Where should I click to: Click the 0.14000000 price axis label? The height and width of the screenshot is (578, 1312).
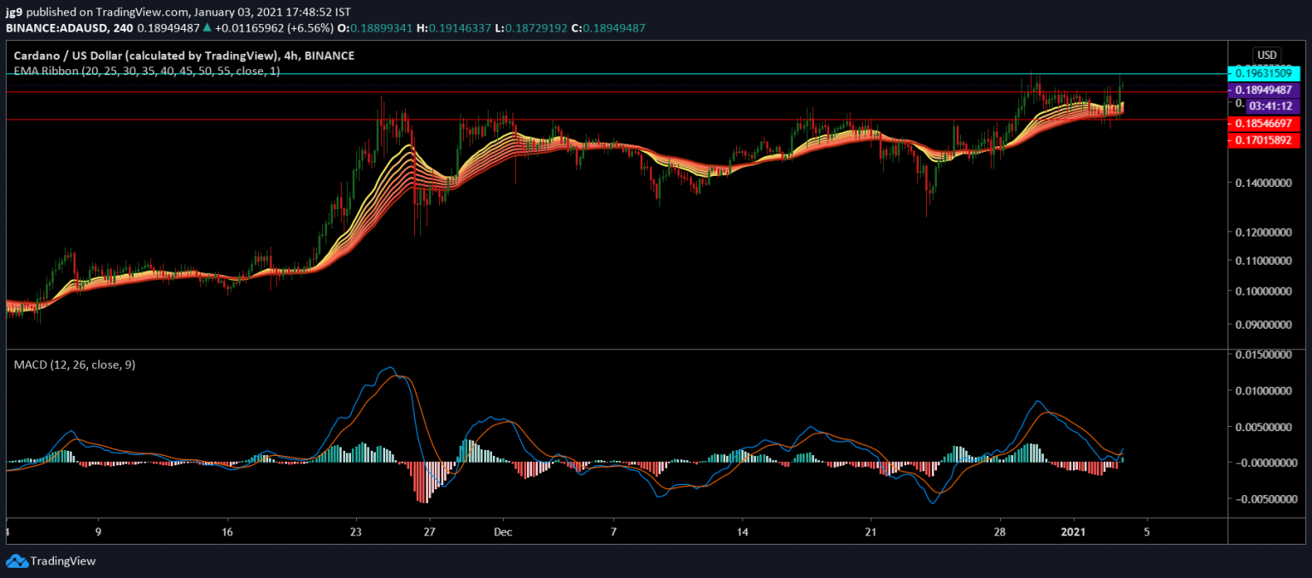pyautogui.click(x=1262, y=183)
